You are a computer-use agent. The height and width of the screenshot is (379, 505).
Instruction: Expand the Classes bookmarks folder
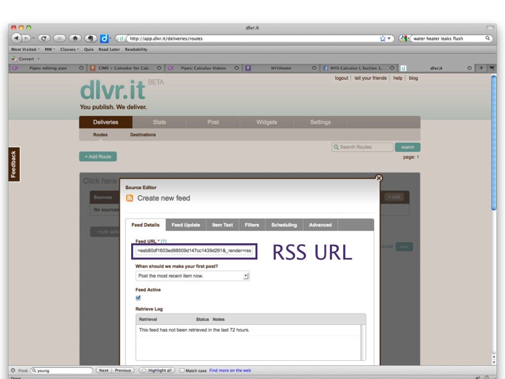[x=70, y=49]
